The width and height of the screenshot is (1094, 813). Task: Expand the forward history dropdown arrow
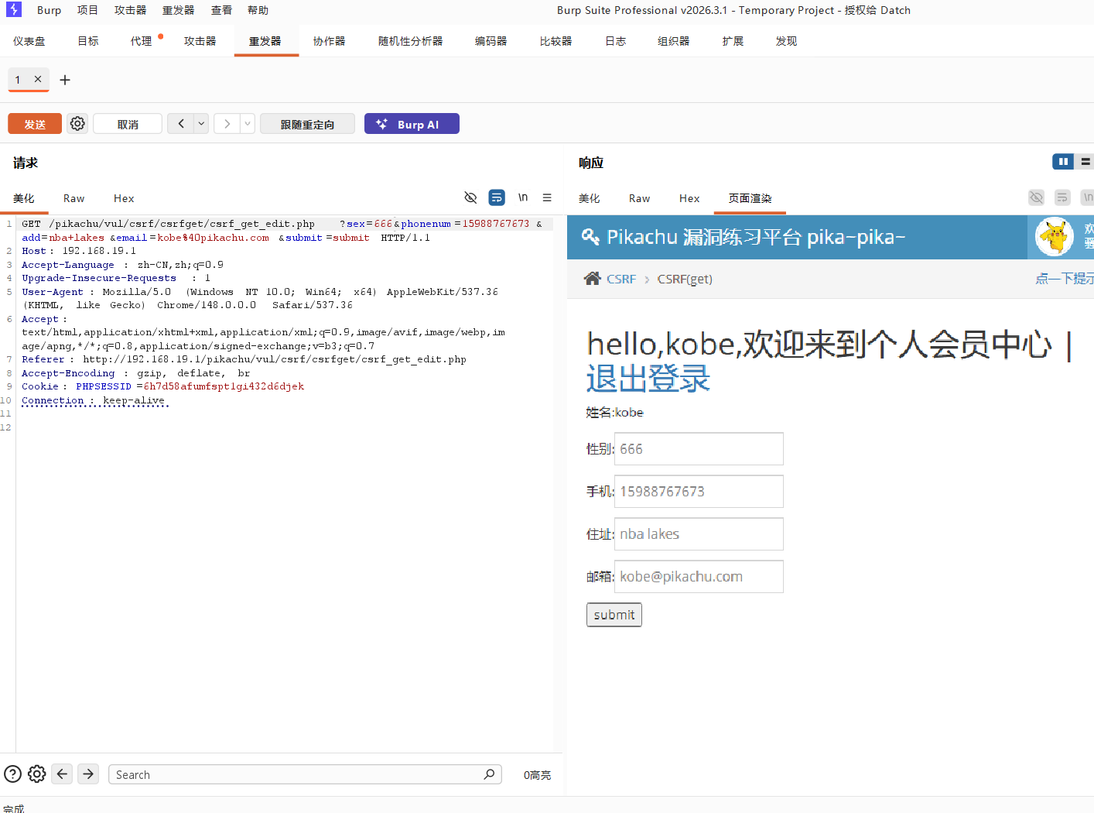(x=248, y=123)
